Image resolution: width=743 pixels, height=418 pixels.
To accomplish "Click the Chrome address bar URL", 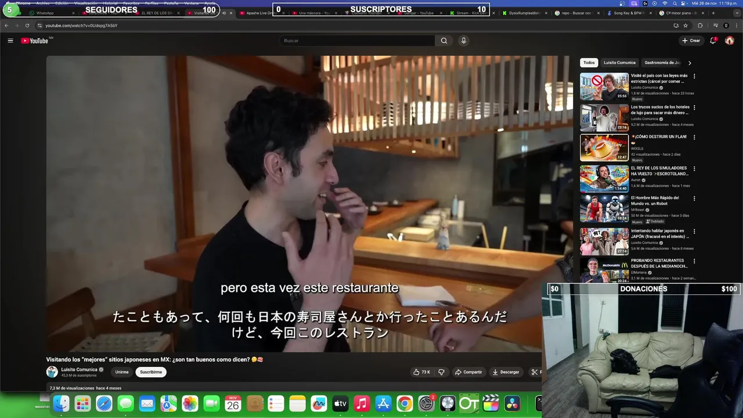I will (x=81, y=26).
